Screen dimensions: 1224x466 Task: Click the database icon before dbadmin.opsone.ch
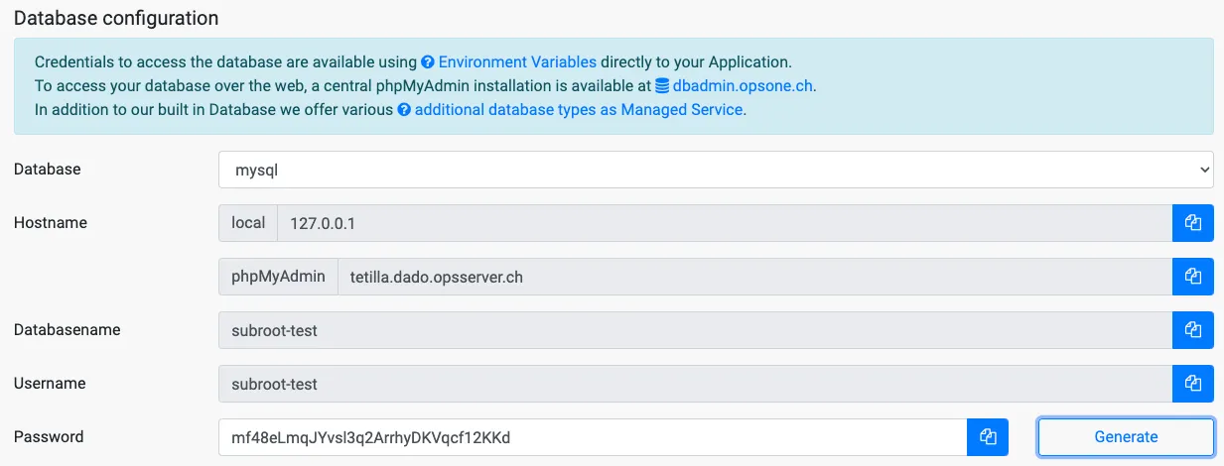pyautogui.click(x=662, y=85)
